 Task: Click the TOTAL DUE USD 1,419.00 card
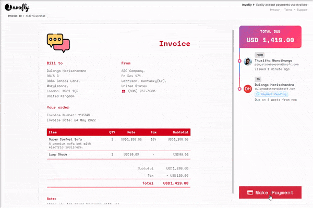(x=270, y=37)
